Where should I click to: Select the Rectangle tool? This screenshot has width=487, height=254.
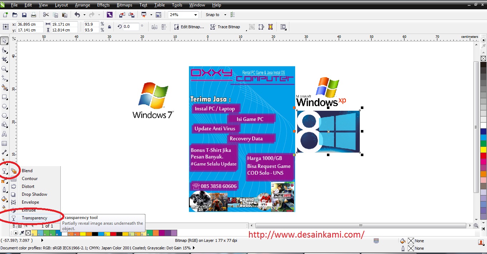[5, 97]
